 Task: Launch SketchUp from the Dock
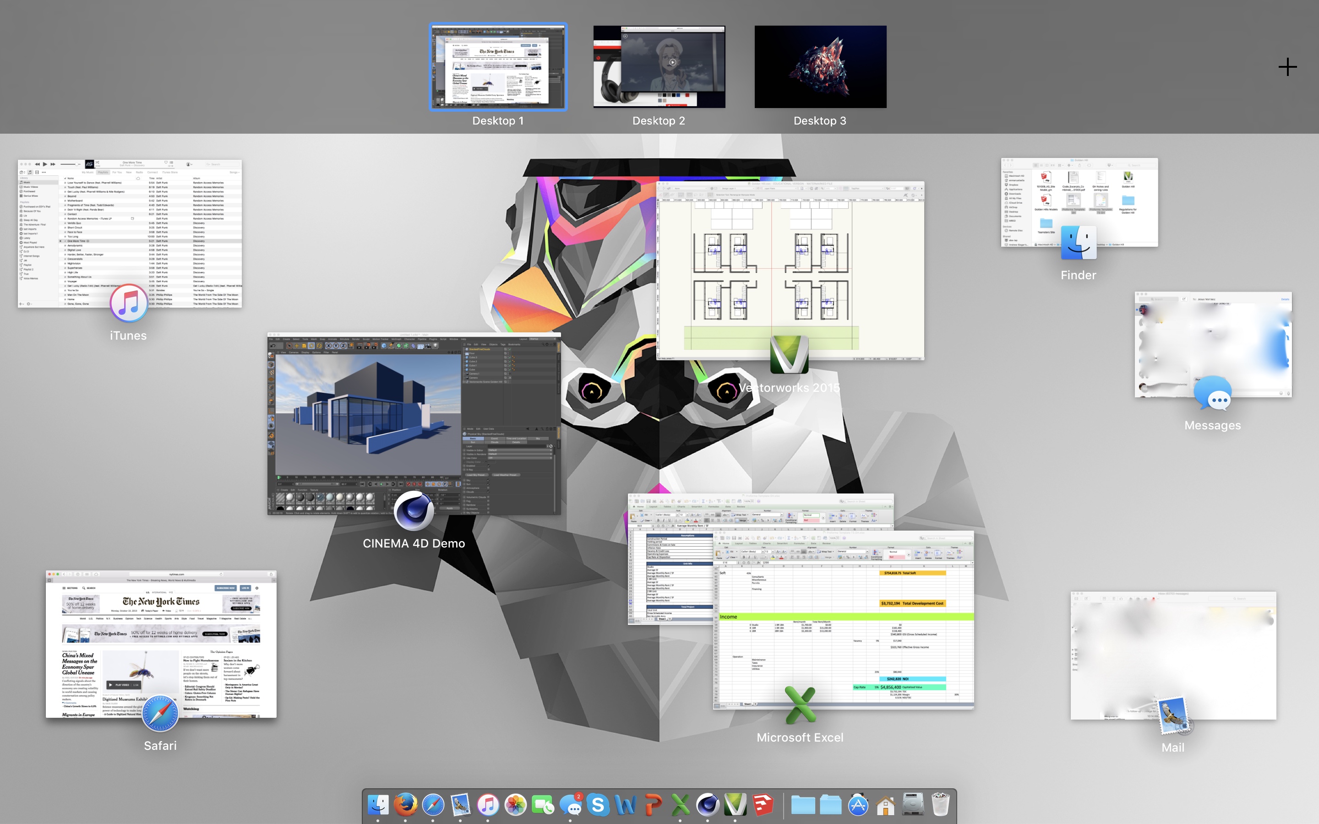point(763,805)
